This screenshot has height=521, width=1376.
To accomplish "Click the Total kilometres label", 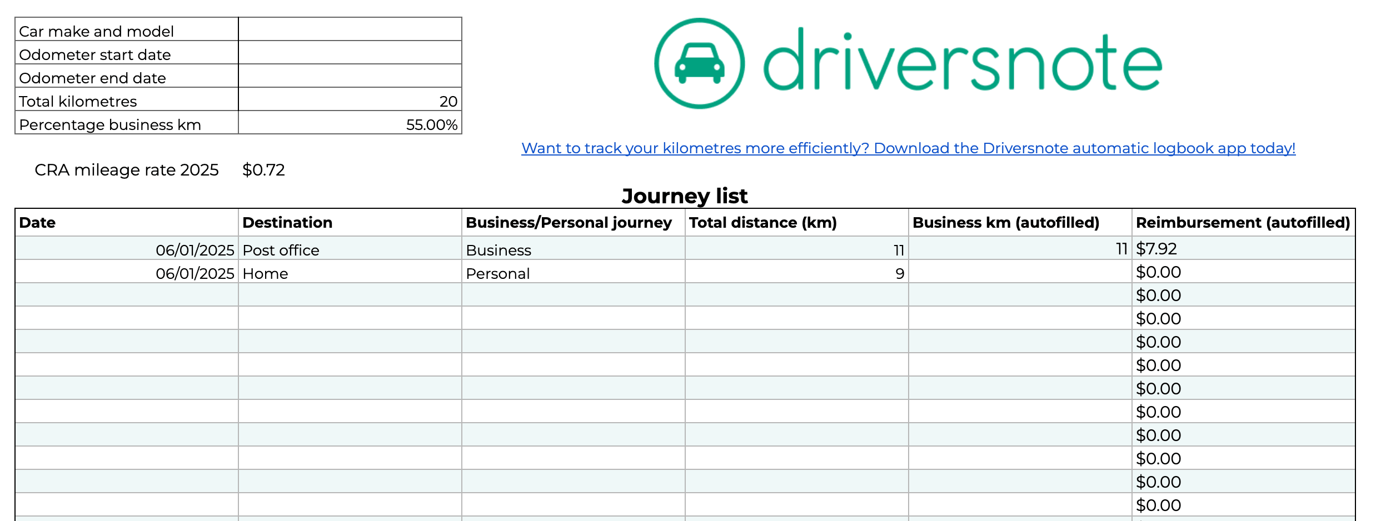I will [127, 99].
